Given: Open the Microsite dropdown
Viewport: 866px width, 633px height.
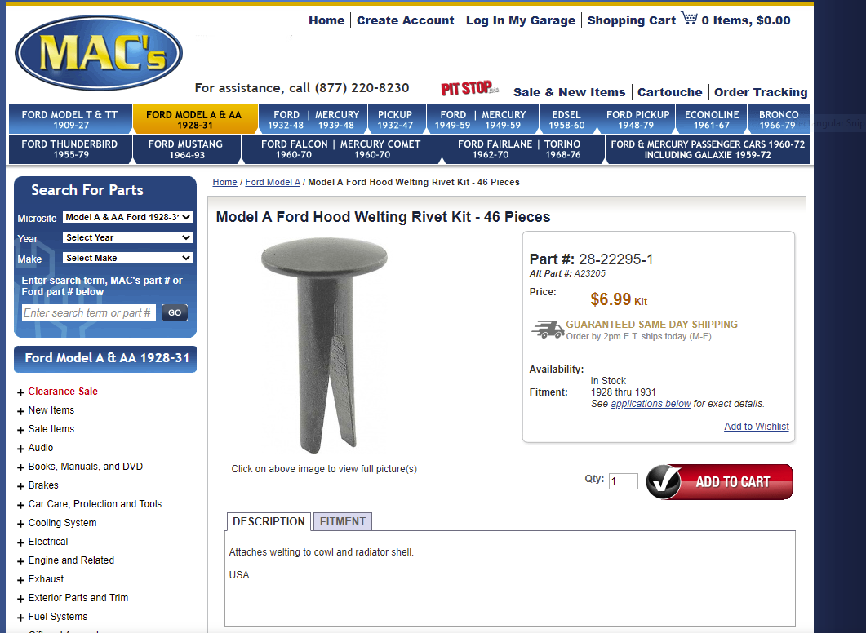Looking at the screenshot, I should [127, 218].
